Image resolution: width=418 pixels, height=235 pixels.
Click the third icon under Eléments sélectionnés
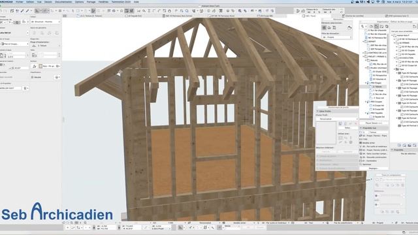(334, 27)
